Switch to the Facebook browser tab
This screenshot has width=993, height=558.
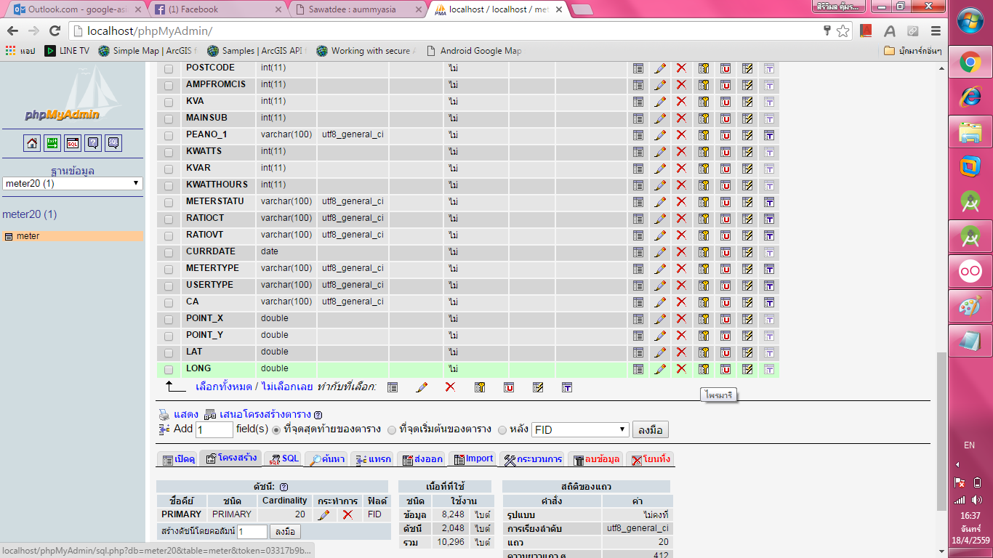click(x=218, y=9)
